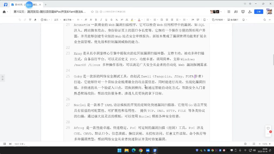The image size is (274, 154).
Task: Star this document as favorite
Action: coord(92,12)
